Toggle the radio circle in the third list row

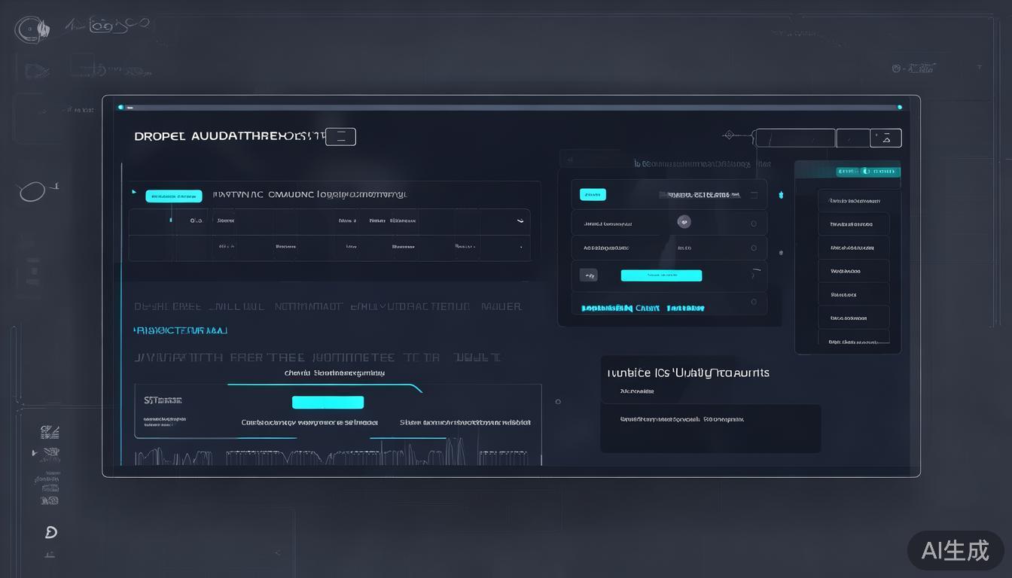tap(754, 248)
